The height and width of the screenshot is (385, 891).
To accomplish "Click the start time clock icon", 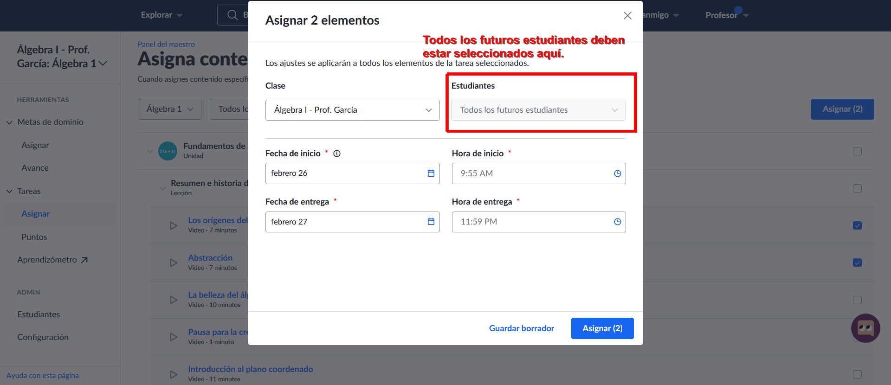I will (617, 173).
